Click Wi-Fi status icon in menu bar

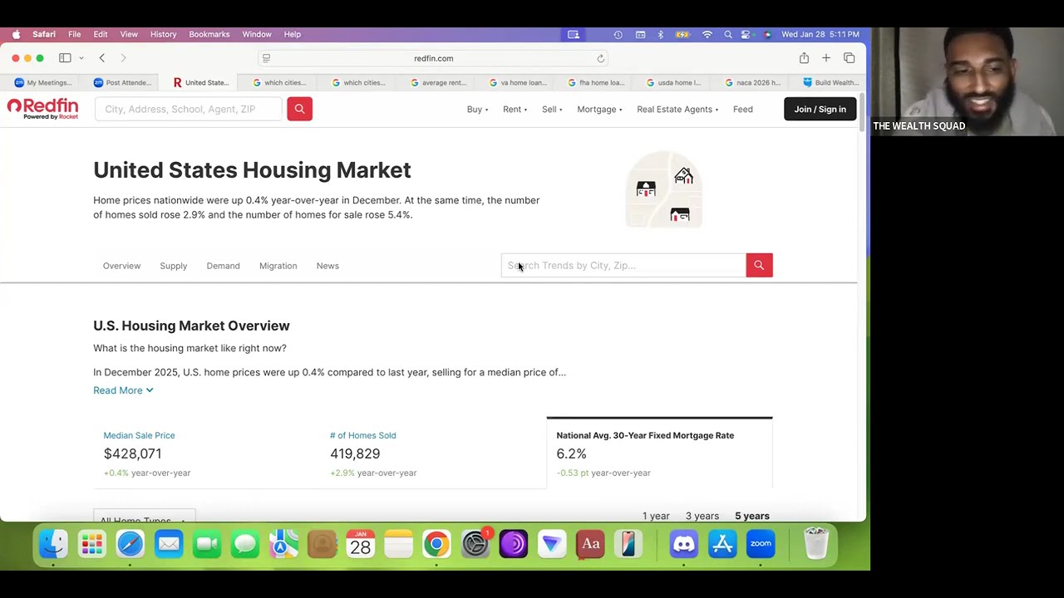(x=707, y=35)
